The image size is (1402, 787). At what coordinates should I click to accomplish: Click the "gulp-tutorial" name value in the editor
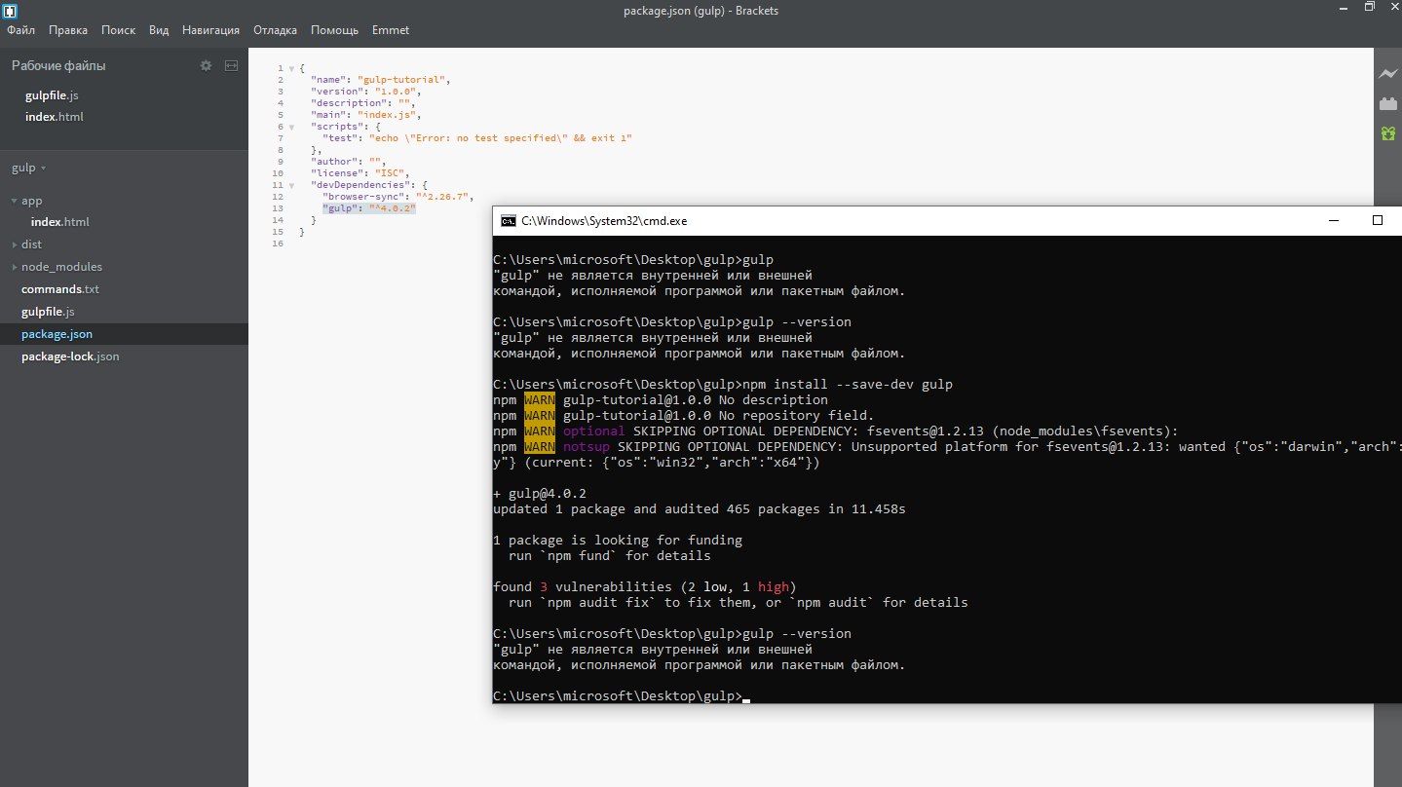pyautogui.click(x=402, y=80)
